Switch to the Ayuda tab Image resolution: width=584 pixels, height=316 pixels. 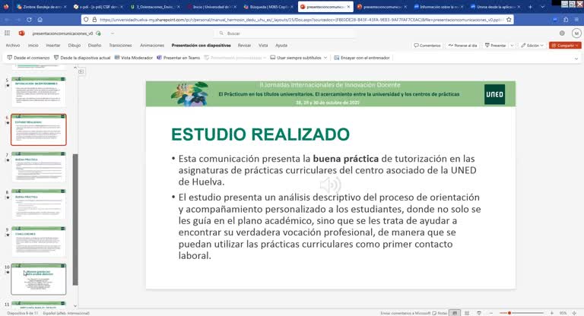tap(281, 46)
